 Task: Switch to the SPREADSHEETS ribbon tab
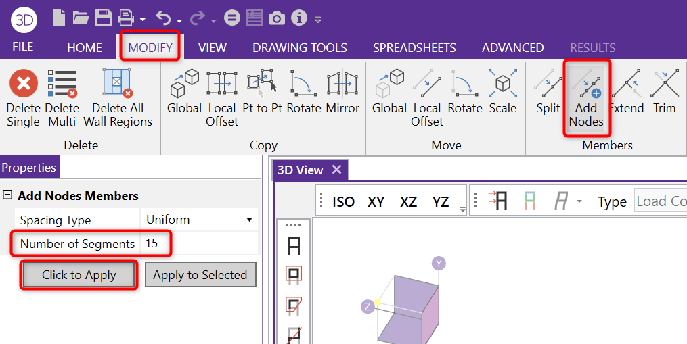coord(414,48)
